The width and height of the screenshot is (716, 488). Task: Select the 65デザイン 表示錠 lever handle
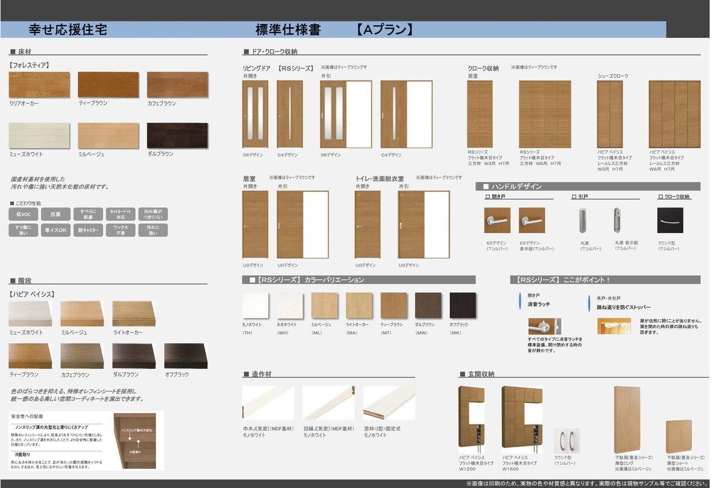pyautogui.click(x=532, y=220)
